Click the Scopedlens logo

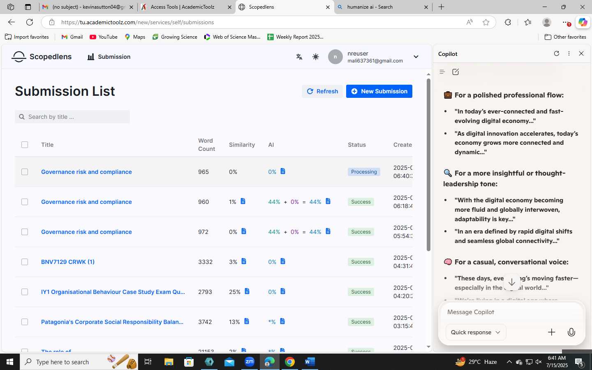coord(42,57)
